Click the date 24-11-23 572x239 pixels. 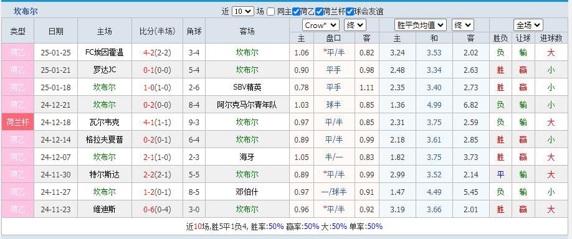point(56,210)
